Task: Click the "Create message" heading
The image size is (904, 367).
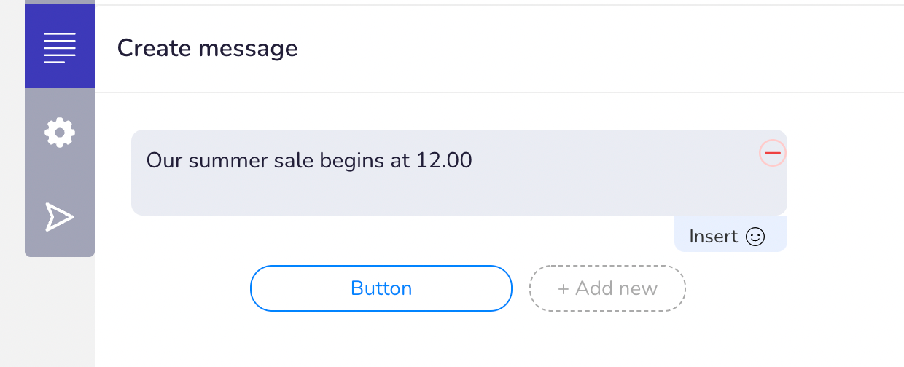Action: [207, 48]
